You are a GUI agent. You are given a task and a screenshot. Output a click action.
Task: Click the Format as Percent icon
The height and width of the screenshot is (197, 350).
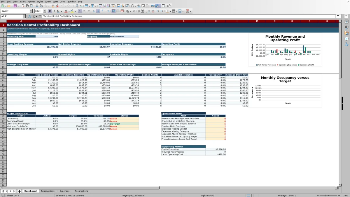click(x=134, y=11)
